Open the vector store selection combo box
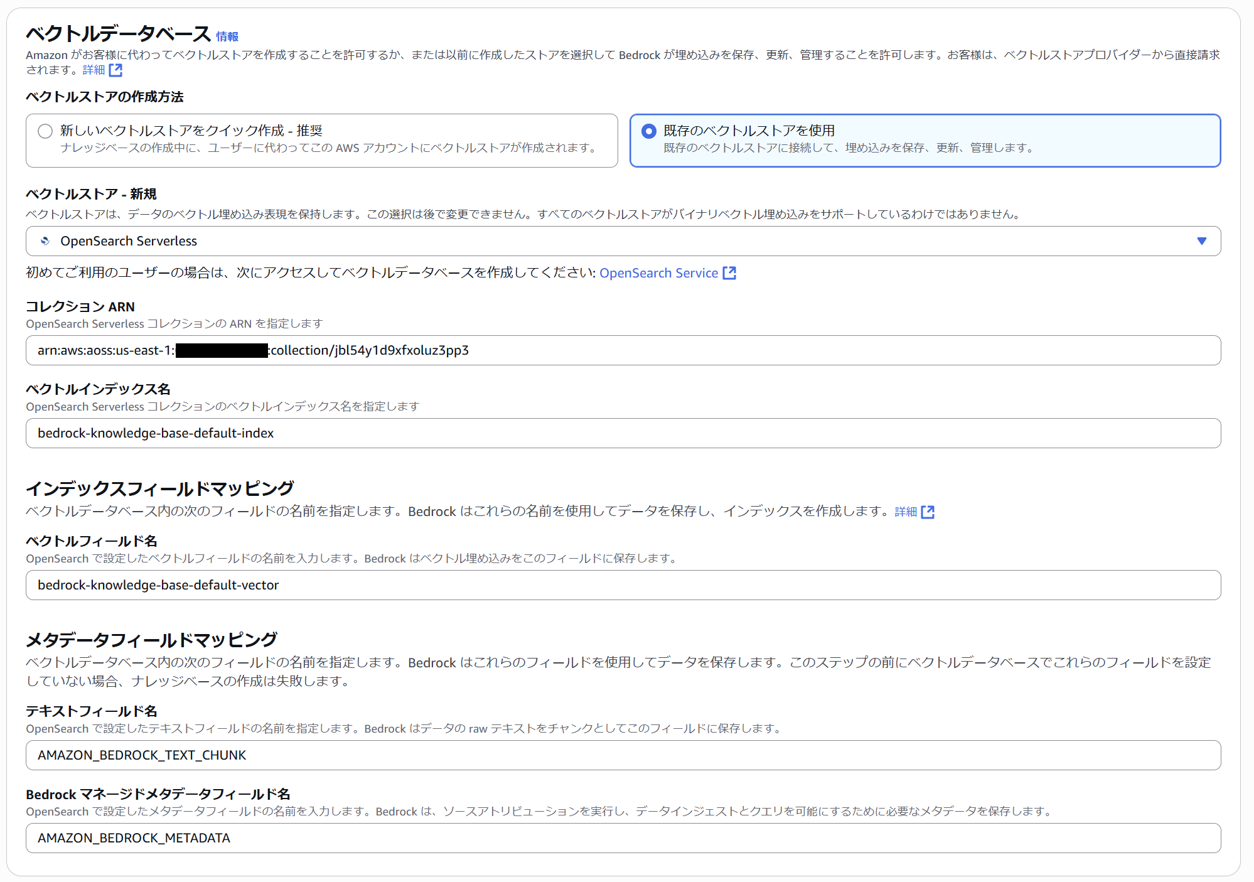Viewport: 1254px width, 882px height. click(623, 241)
